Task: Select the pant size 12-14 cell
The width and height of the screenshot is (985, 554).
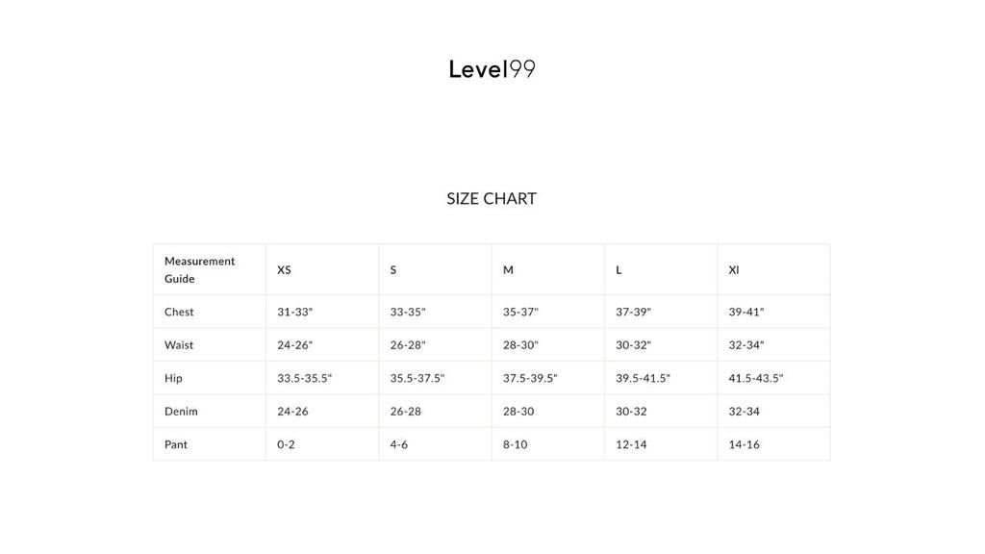Action: click(x=631, y=444)
